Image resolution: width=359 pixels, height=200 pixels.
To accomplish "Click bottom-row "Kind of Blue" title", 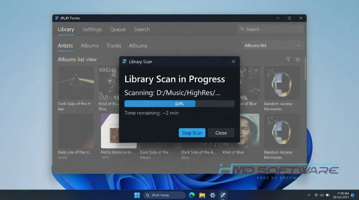I will pos(233,152).
